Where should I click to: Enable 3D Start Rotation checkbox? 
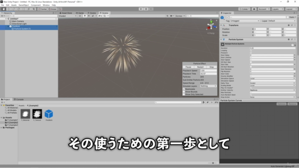(251, 67)
